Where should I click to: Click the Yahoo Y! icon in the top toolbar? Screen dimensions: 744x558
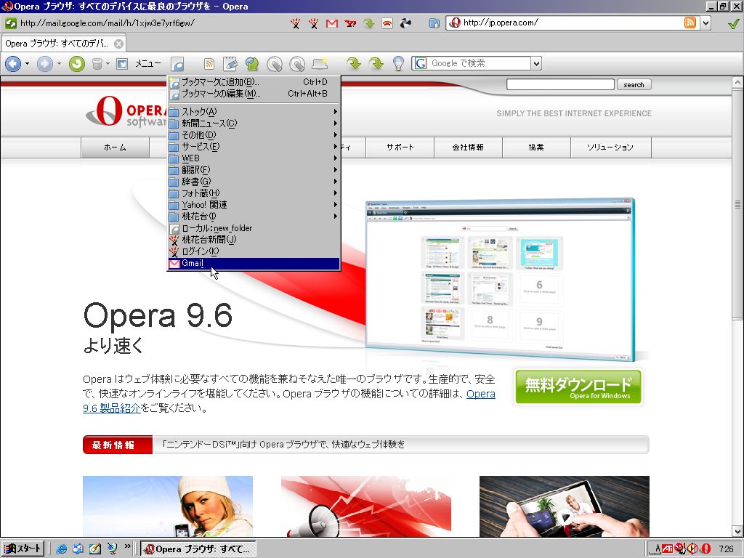click(x=350, y=23)
